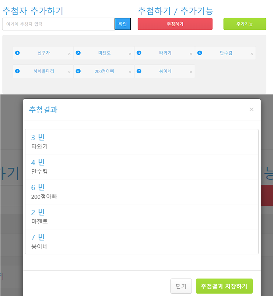Viewport: 273px width, 296px height.
Task: Select result row 7 번 봉이네
Action: point(142,242)
